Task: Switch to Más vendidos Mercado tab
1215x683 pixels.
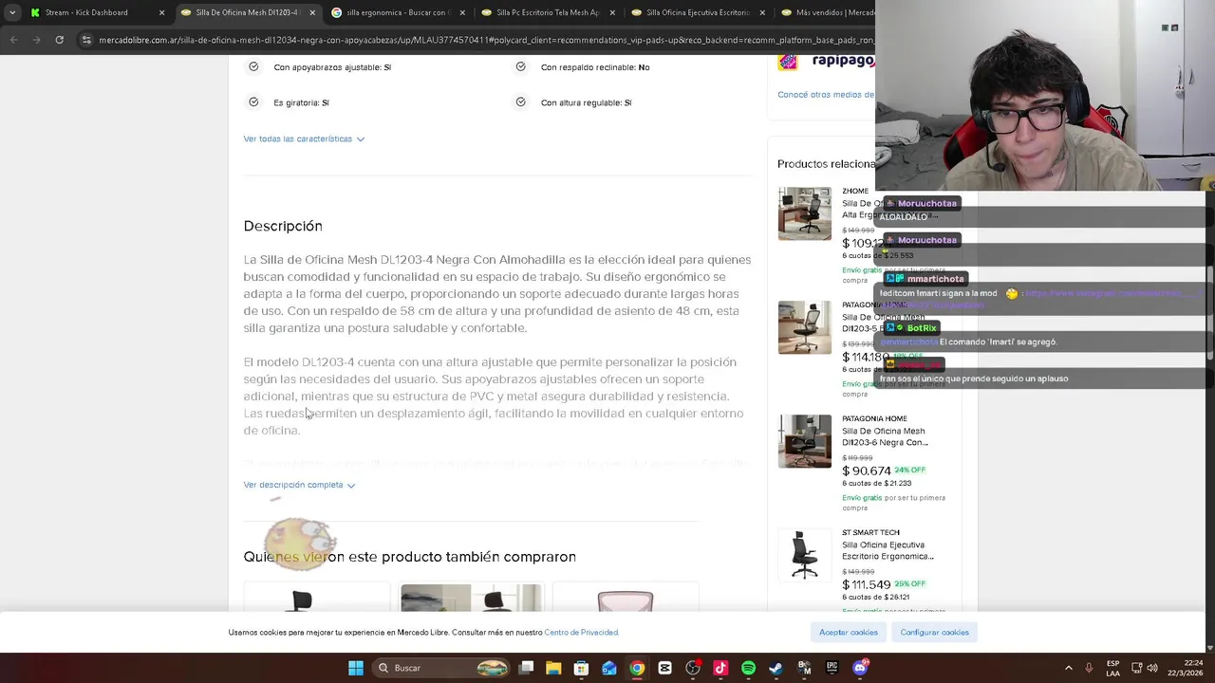Action: [826, 12]
